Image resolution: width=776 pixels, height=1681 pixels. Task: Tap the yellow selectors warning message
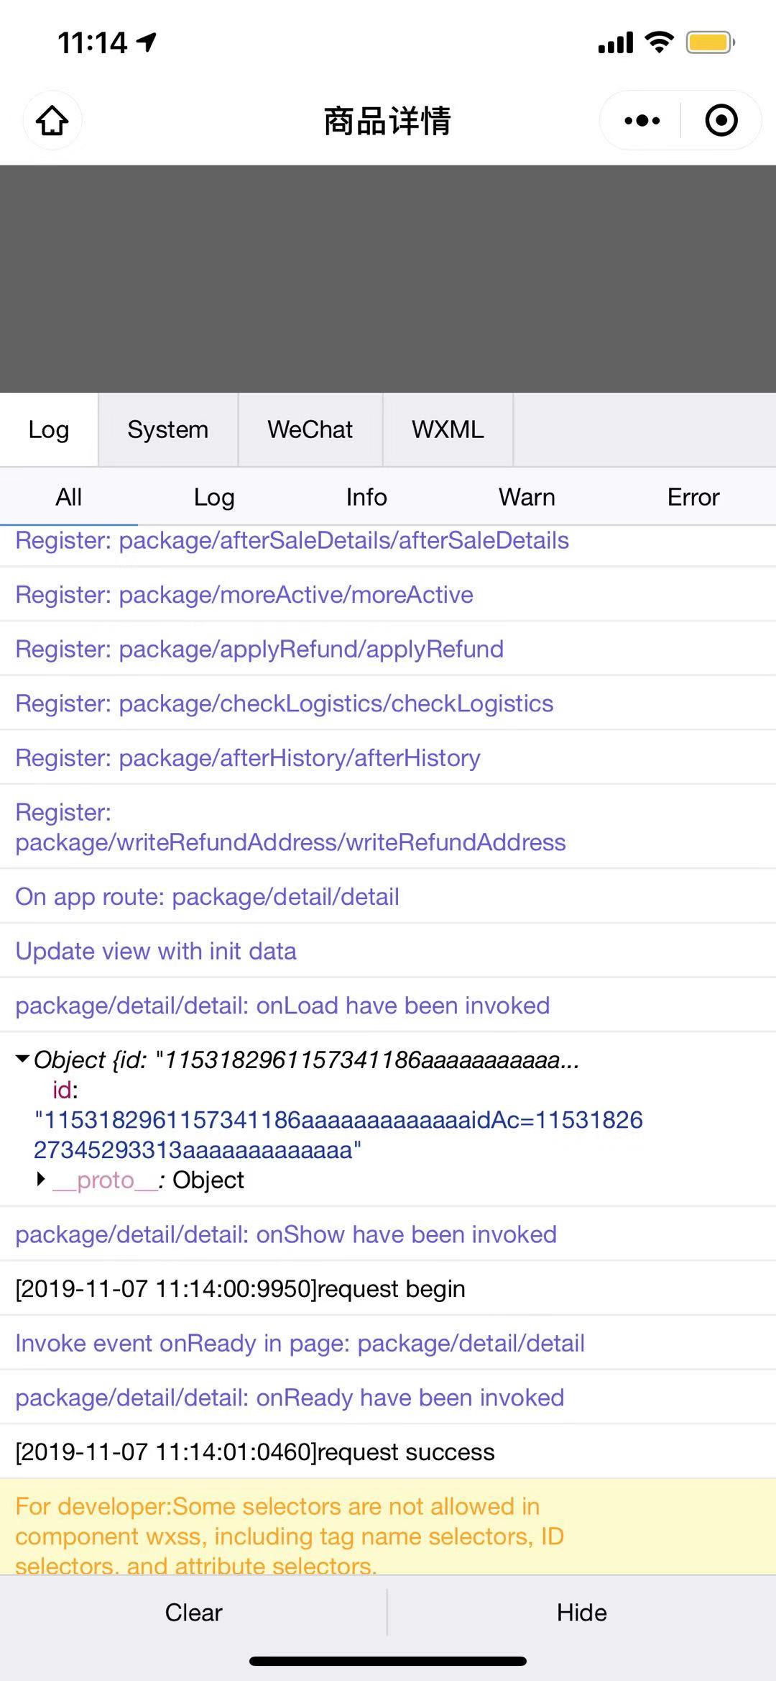coord(287,1535)
